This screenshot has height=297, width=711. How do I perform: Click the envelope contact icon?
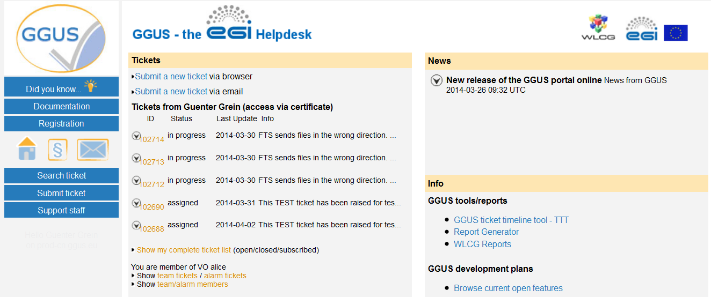(x=92, y=150)
